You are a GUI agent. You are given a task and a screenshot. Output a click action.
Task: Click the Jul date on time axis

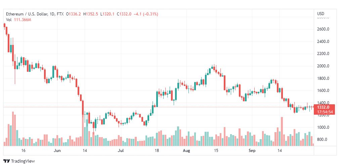click(121, 151)
